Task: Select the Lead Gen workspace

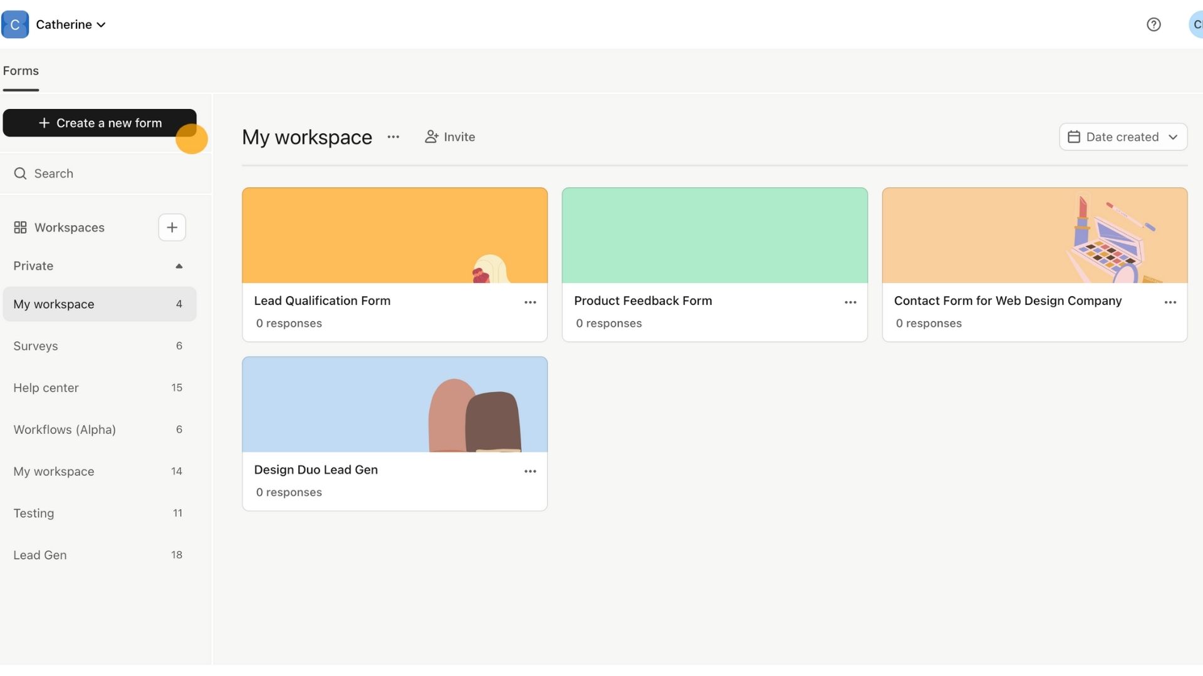Action: click(x=40, y=555)
